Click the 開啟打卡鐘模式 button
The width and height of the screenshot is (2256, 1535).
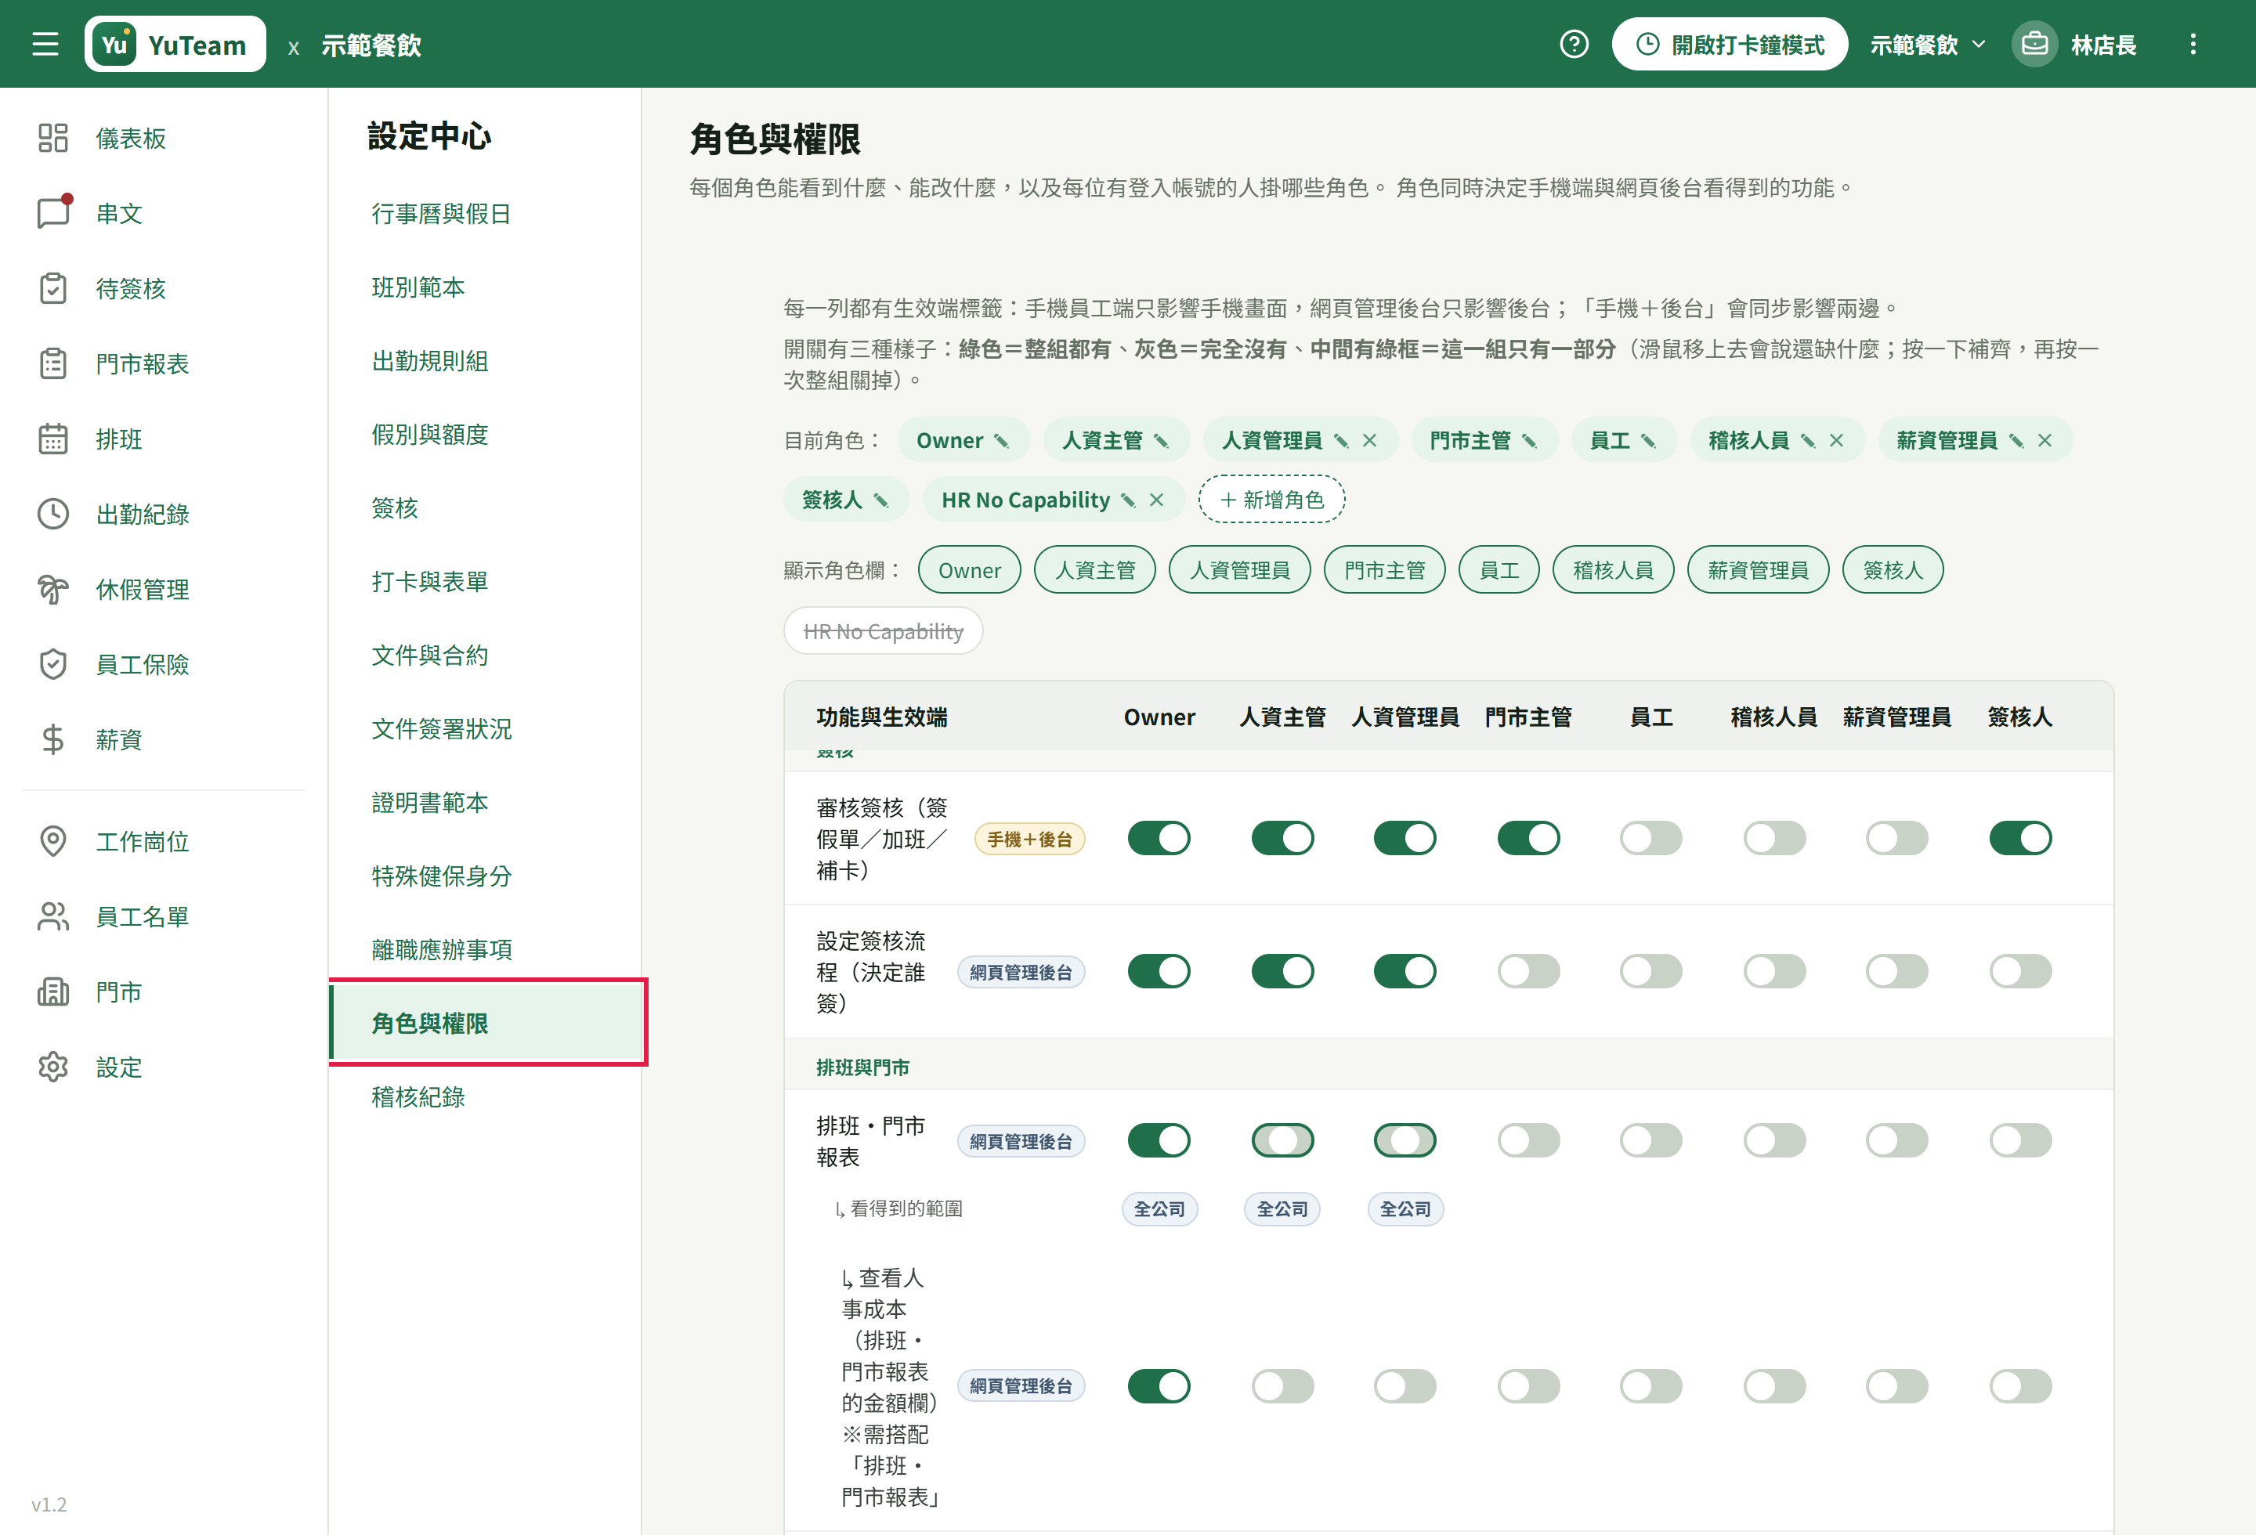tap(1730, 45)
